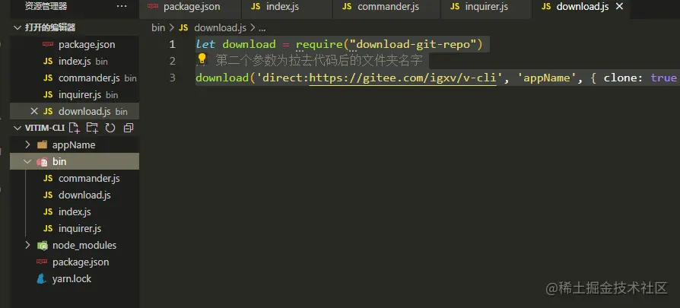
Task: Select download.js bin in open editors list
Action: point(75,112)
